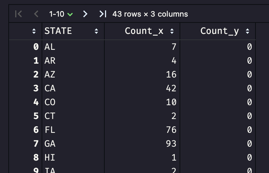Sort by the STATE column arrows
This screenshot has width=269, height=173.
point(96,31)
